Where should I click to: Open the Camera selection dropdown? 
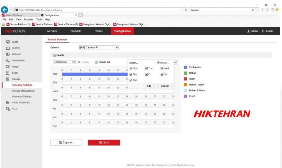point(99,47)
